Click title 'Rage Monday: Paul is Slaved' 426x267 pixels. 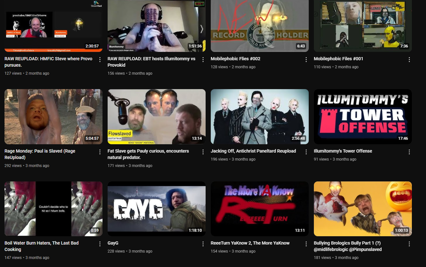tap(40, 154)
